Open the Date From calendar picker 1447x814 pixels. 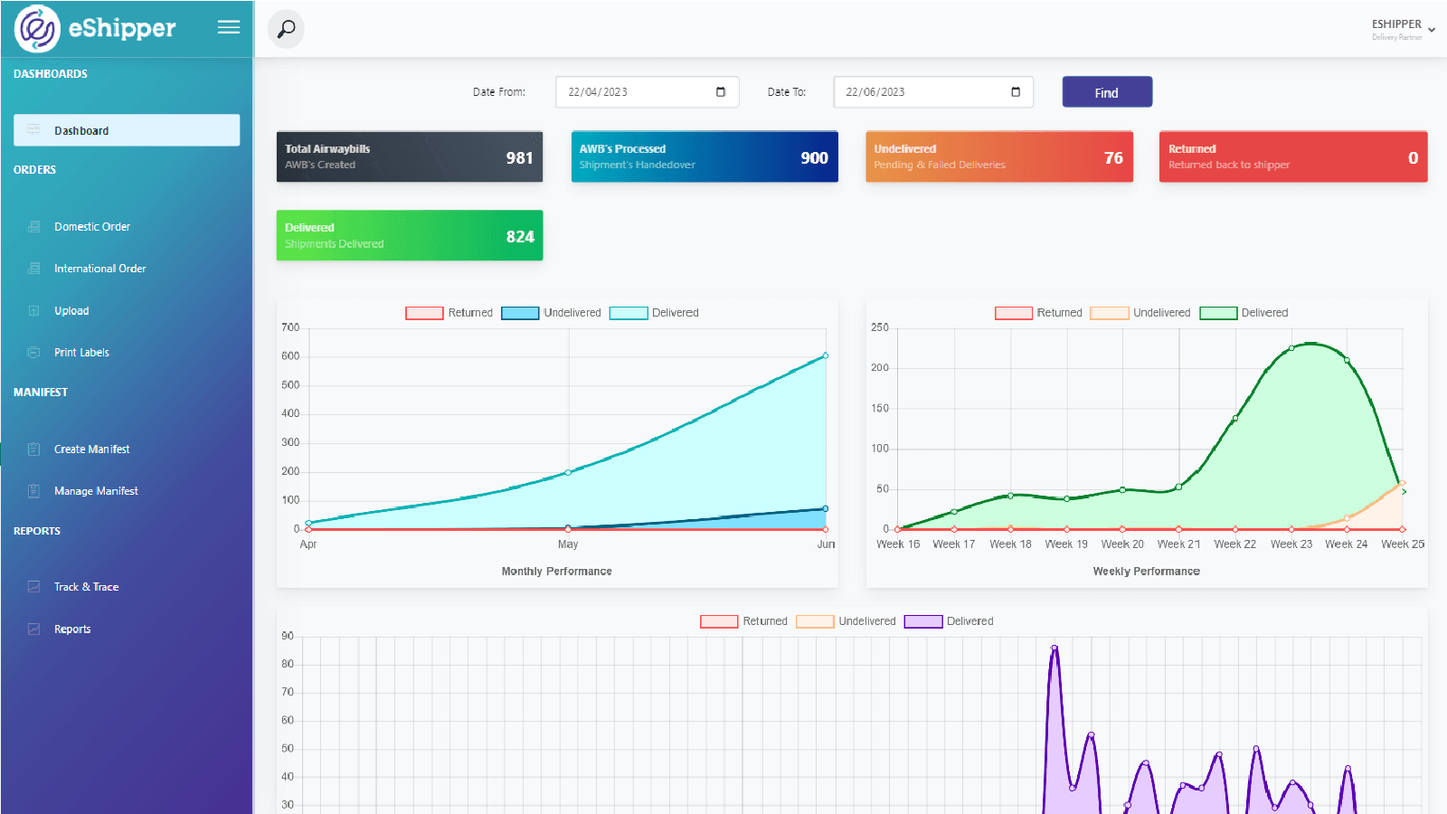click(721, 92)
